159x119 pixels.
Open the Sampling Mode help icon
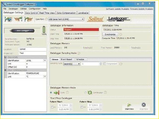click(x=79, y=53)
